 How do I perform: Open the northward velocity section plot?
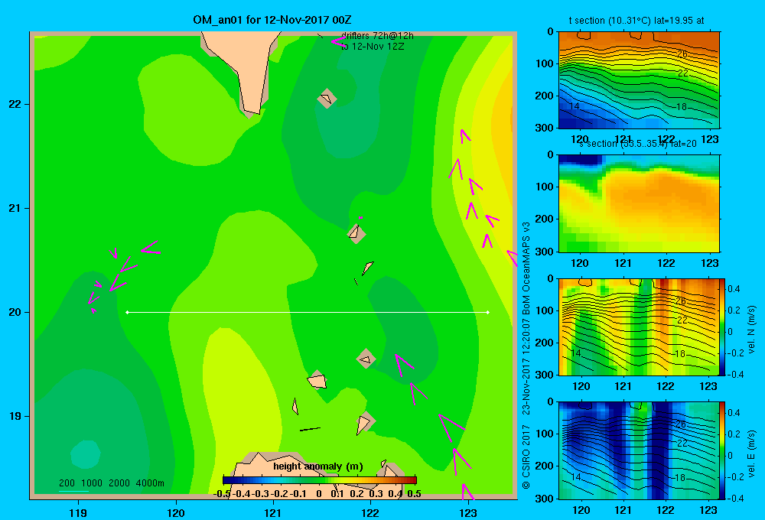point(639,327)
